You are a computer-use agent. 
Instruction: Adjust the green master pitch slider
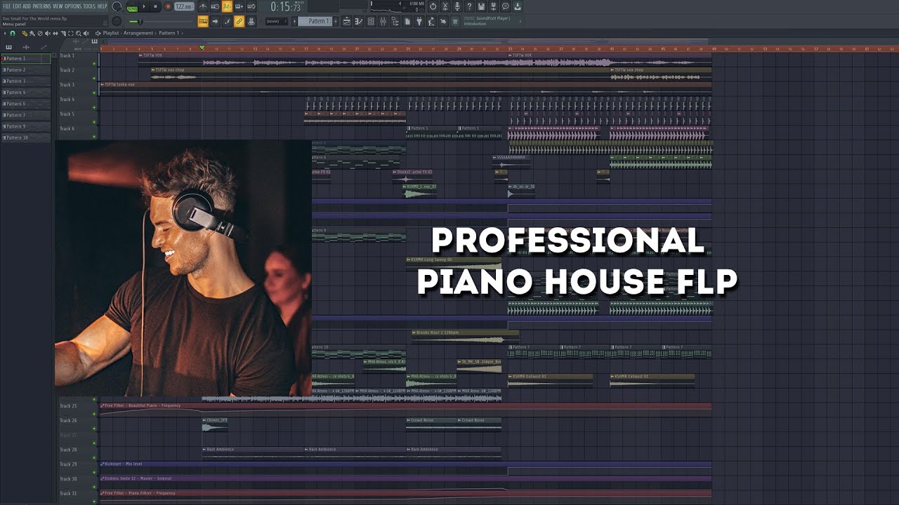coord(140,21)
